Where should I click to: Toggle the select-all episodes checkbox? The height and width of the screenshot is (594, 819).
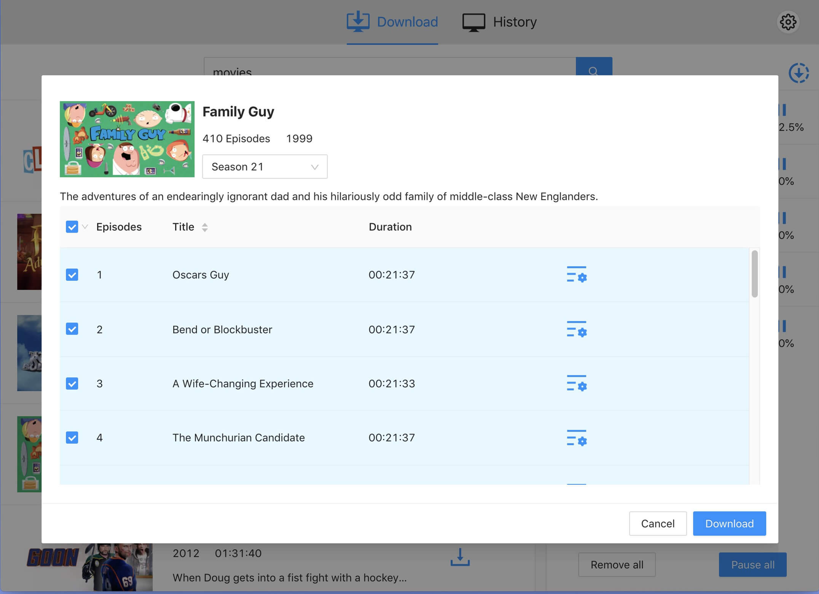pos(72,226)
